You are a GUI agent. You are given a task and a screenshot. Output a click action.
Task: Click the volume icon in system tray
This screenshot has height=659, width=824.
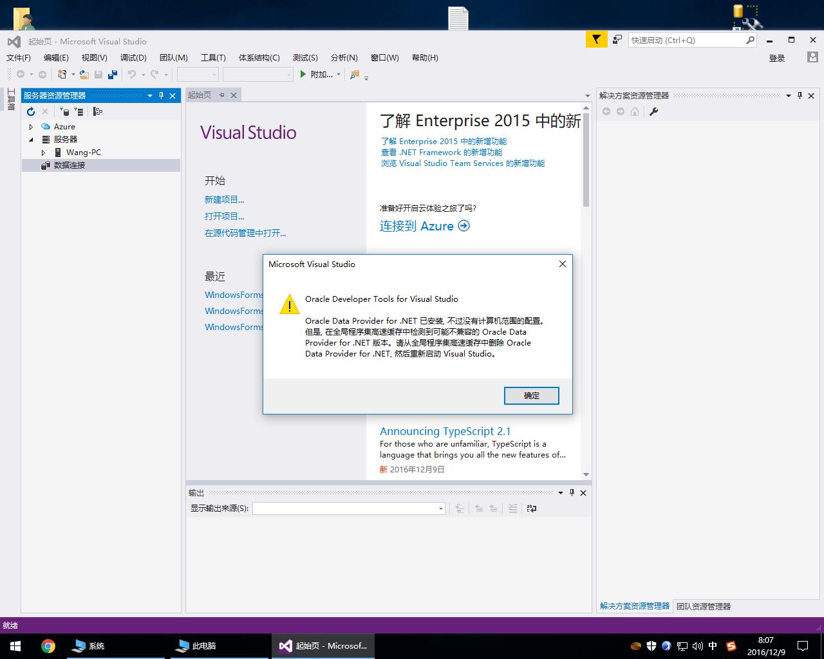[697, 645]
